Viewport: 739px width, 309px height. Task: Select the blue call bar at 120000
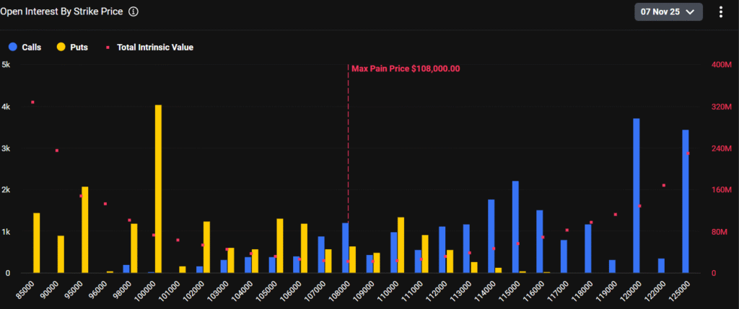(x=637, y=196)
